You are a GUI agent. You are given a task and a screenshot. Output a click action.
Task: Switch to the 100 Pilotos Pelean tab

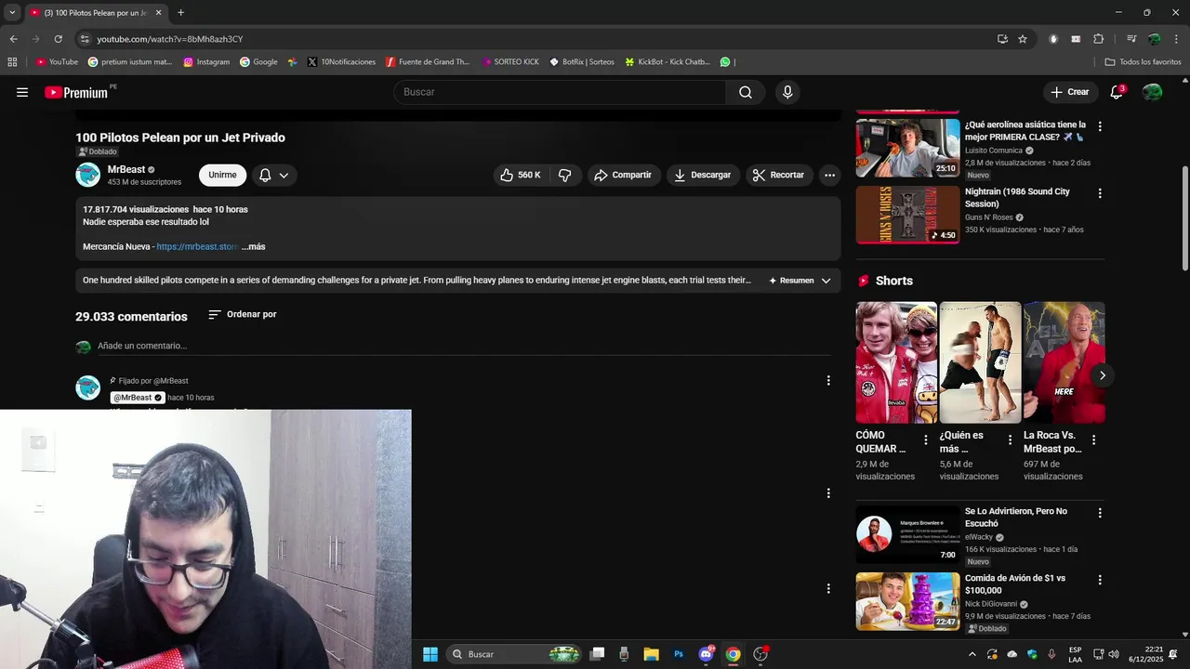click(94, 13)
